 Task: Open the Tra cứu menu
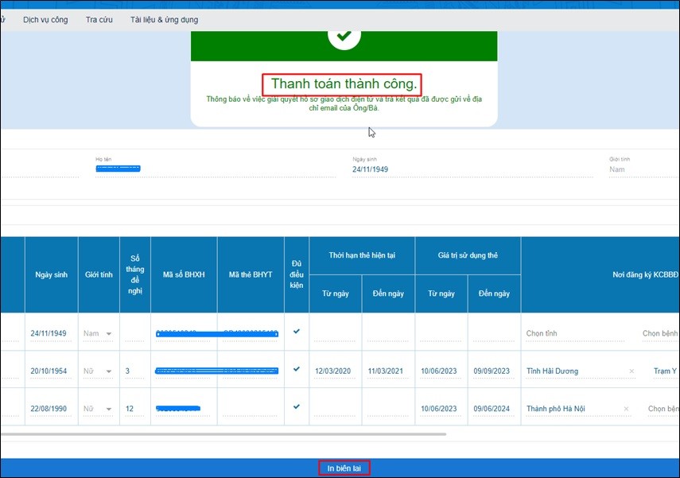pos(99,19)
